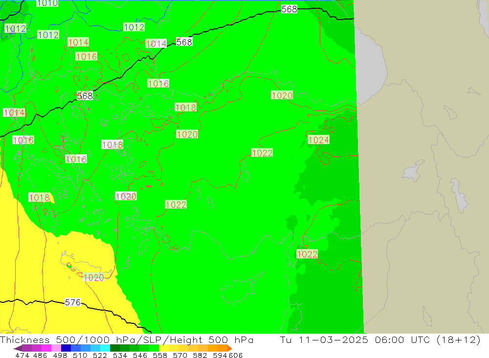Click the large gray sea area on the beige region
Viewport: 489px width, 358px height.
[x=370, y=67]
